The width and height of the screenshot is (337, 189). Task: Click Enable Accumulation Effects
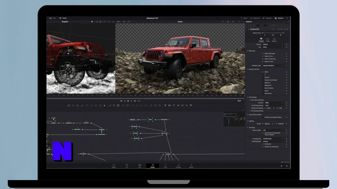263,117
